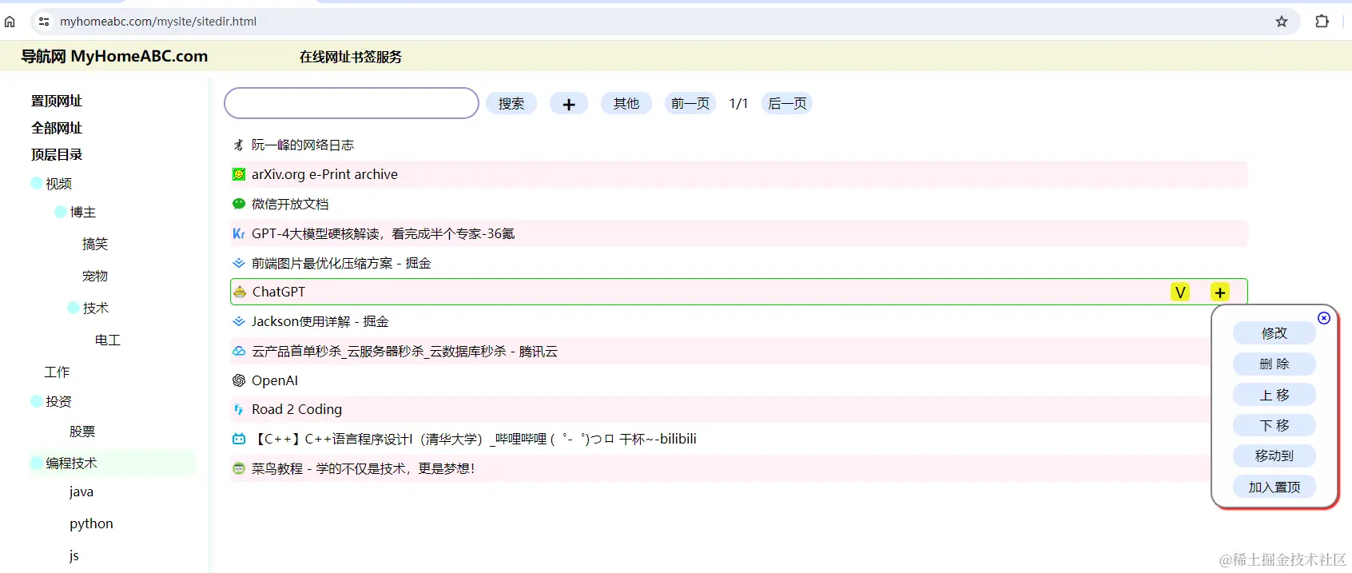Choose 下 移 to move bookmark down

pos(1274,425)
